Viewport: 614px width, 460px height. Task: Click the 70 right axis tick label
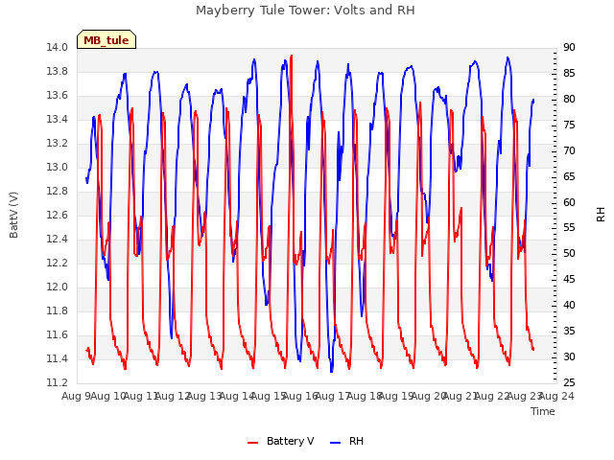click(x=569, y=151)
